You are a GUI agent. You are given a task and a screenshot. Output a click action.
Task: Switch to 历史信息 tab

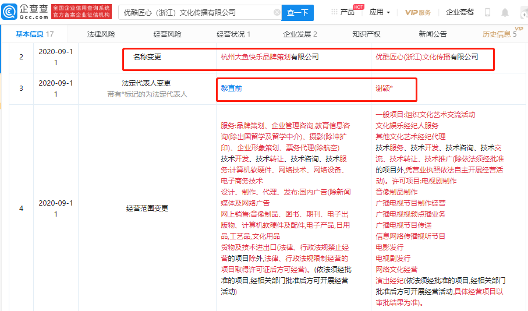point(499,34)
